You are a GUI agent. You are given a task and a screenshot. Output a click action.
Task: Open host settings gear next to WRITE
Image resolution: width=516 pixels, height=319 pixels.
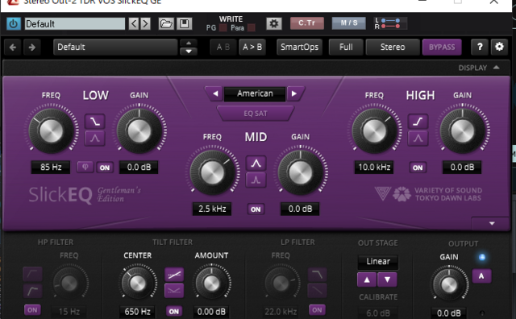click(274, 23)
